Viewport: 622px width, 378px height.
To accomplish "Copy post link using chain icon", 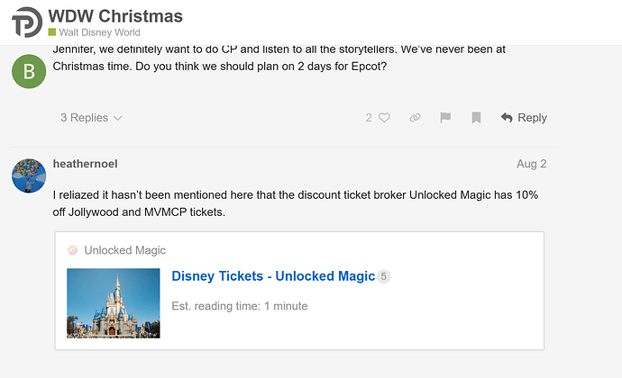I will [x=415, y=118].
